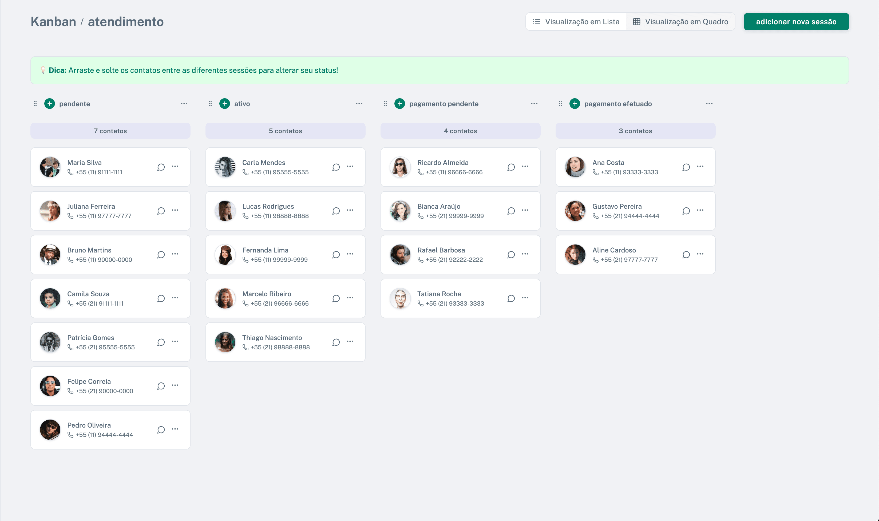Open chat with Maria Silva

(161, 167)
